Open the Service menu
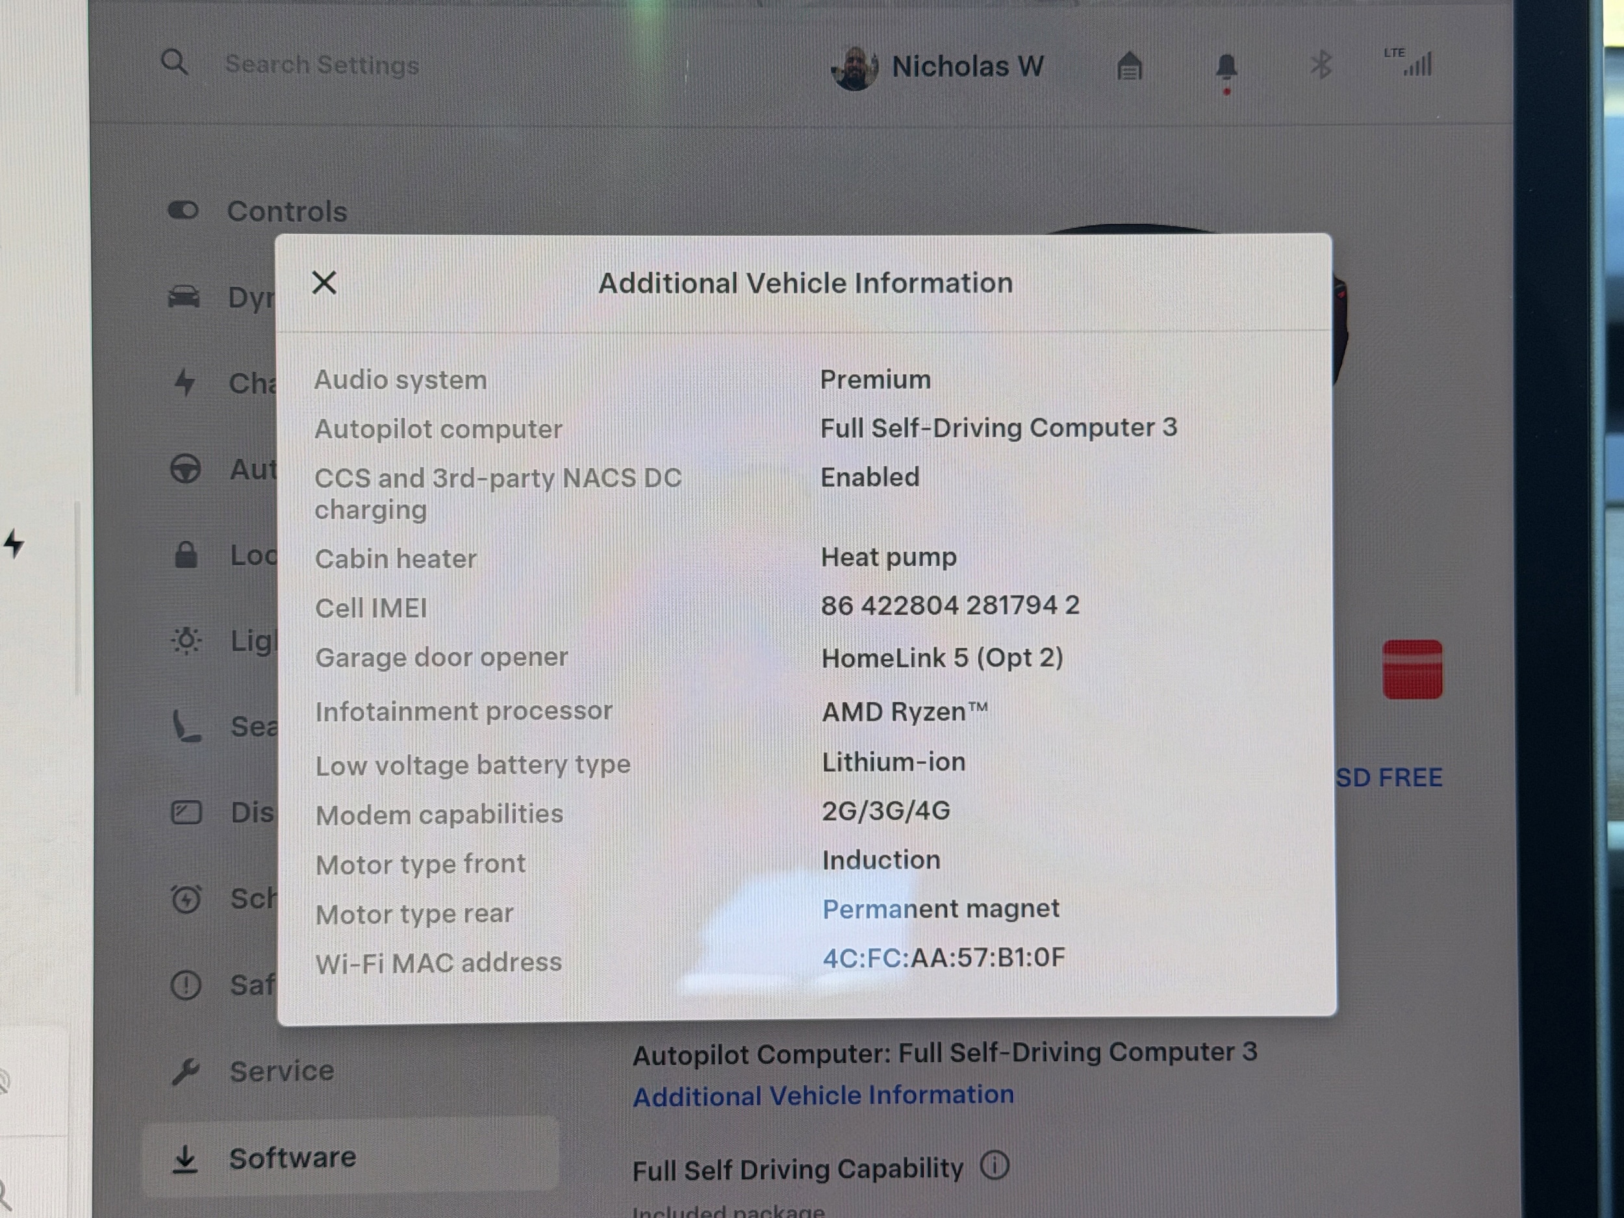This screenshot has width=1624, height=1218. click(x=282, y=1071)
